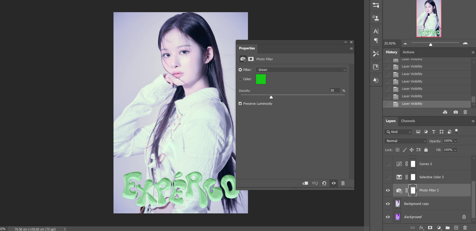Open the Clone Source stamp panel icon
The image size is (476, 231).
point(376,18)
